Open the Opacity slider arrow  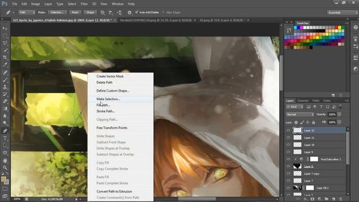(339, 114)
